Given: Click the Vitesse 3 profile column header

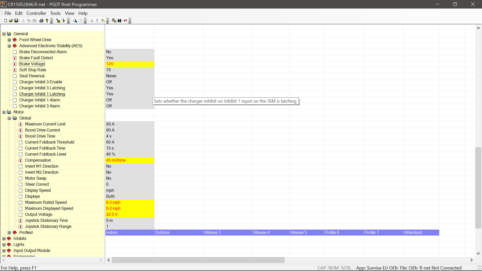Looking at the screenshot, I should click(227, 232).
